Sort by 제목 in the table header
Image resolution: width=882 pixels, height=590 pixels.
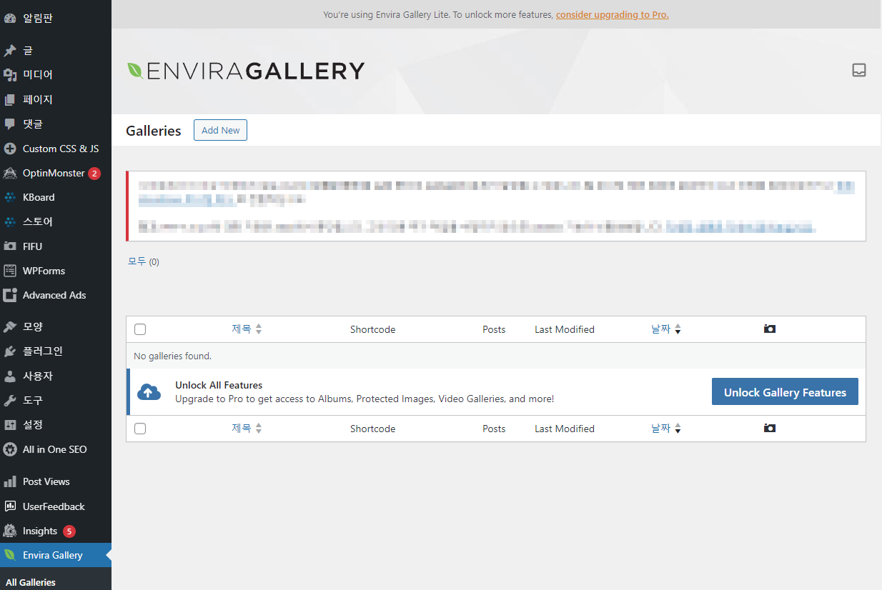(x=247, y=329)
